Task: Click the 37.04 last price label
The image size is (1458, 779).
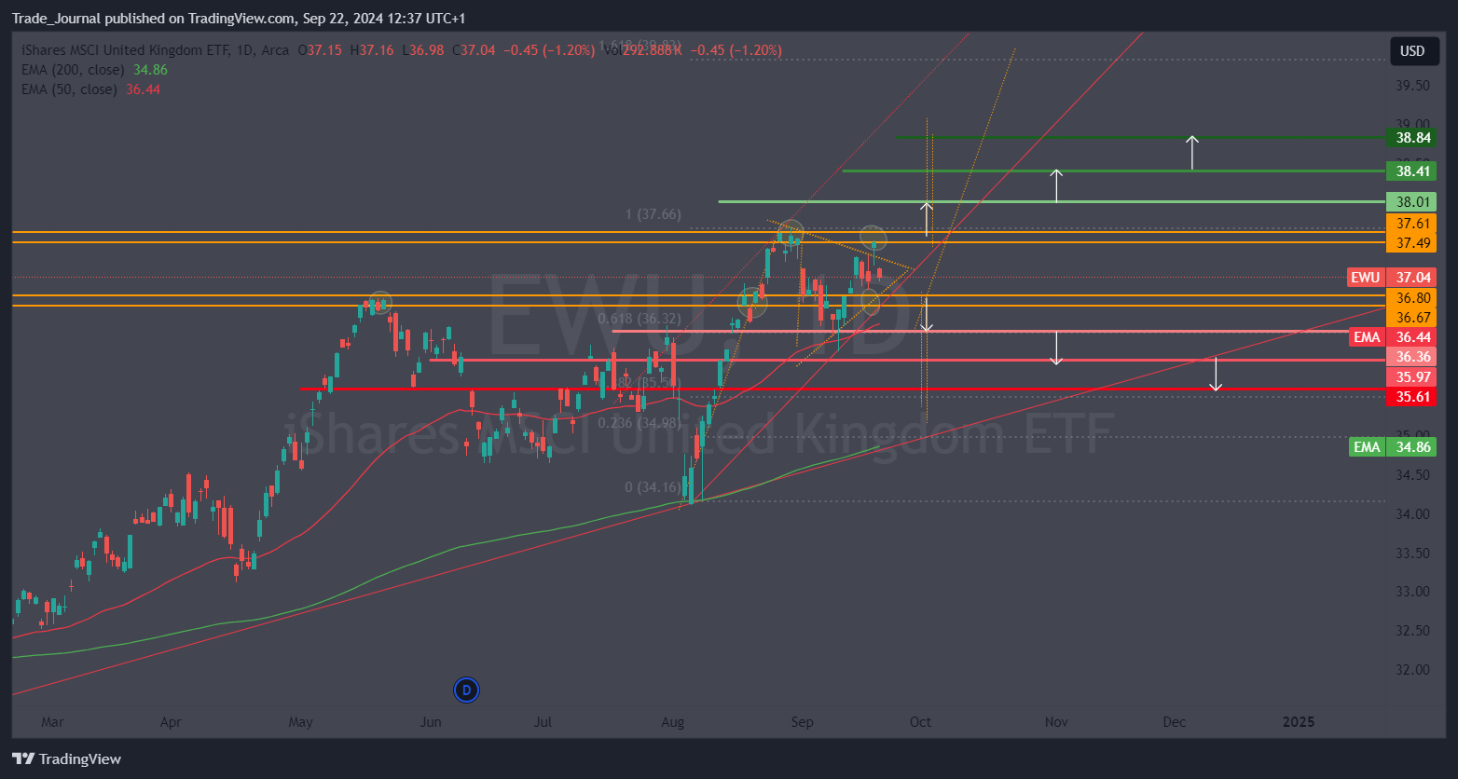Action: point(1412,278)
